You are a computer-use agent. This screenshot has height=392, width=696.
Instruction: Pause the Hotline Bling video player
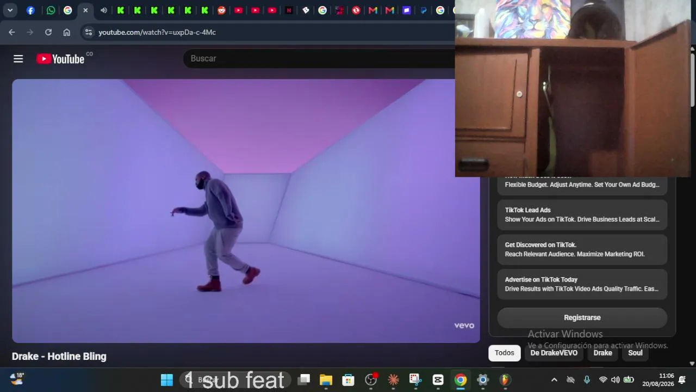click(246, 211)
